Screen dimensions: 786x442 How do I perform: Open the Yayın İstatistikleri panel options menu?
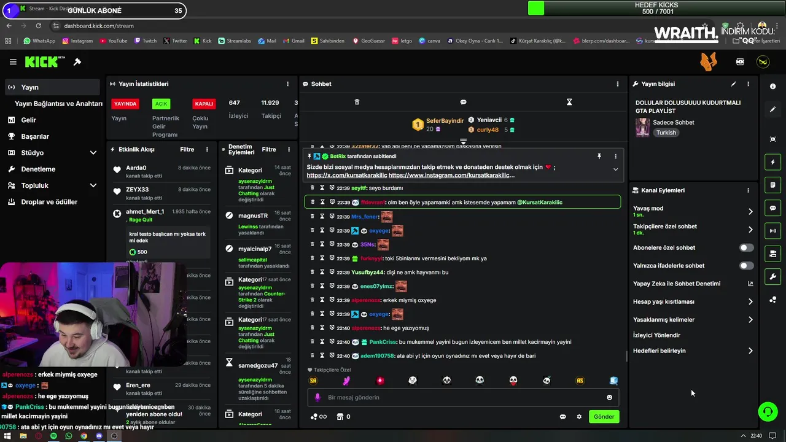tap(287, 84)
